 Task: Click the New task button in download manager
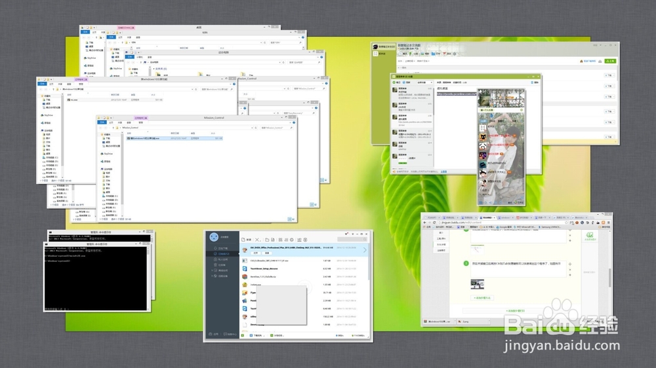pos(247,240)
